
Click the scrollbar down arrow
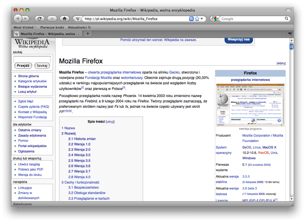point(291,199)
